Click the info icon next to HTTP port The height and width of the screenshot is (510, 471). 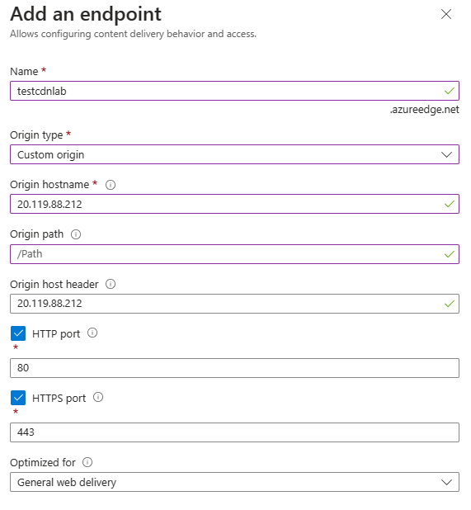tap(92, 333)
